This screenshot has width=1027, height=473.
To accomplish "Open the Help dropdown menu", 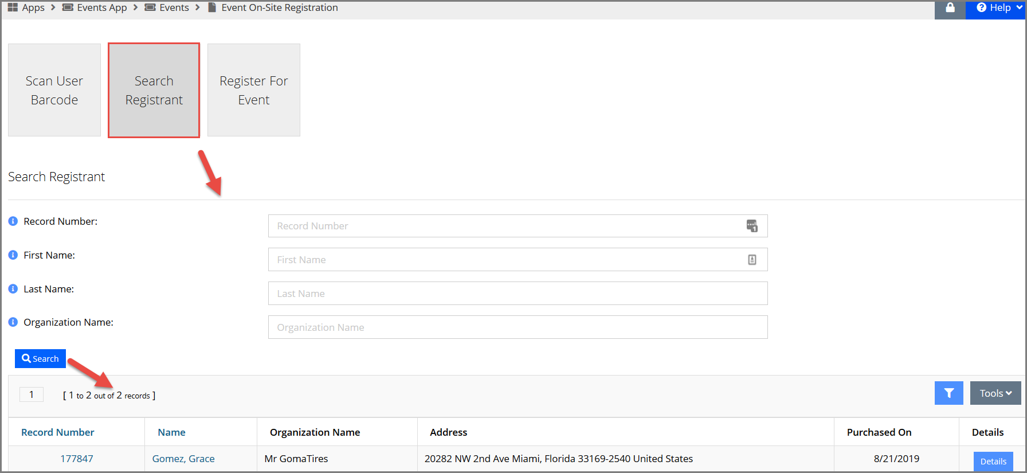I will pyautogui.click(x=996, y=8).
